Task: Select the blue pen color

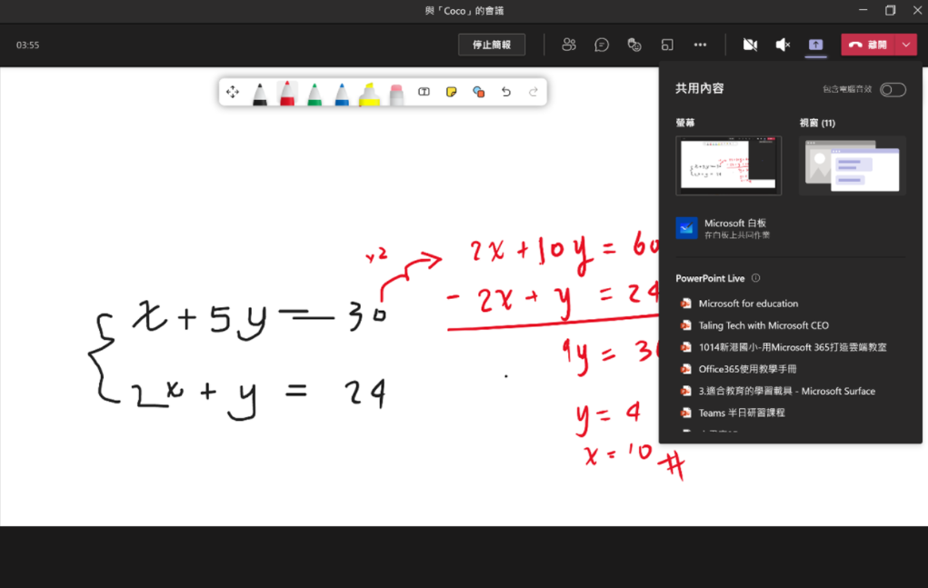Action: click(342, 93)
